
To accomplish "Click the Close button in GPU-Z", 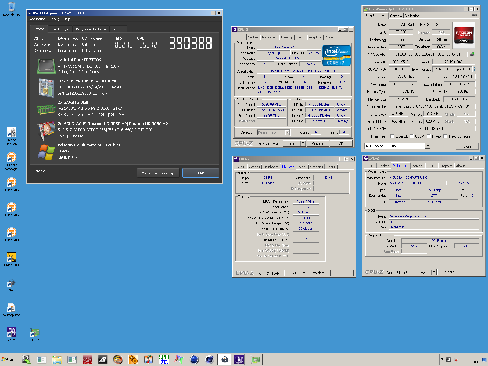I will coord(467,146).
